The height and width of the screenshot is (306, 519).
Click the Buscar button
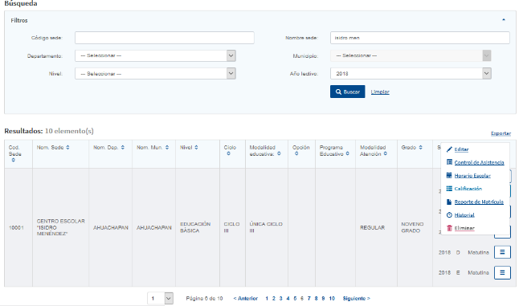pos(348,92)
